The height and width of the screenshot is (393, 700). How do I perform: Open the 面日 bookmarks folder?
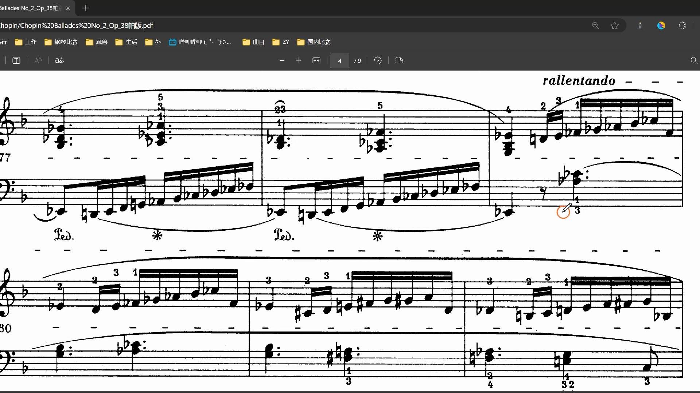point(254,42)
